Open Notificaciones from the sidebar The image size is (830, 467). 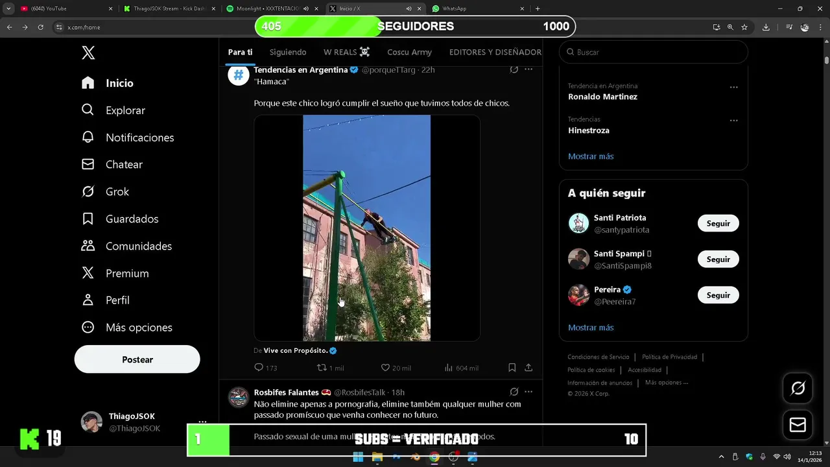pyautogui.click(x=128, y=138)
